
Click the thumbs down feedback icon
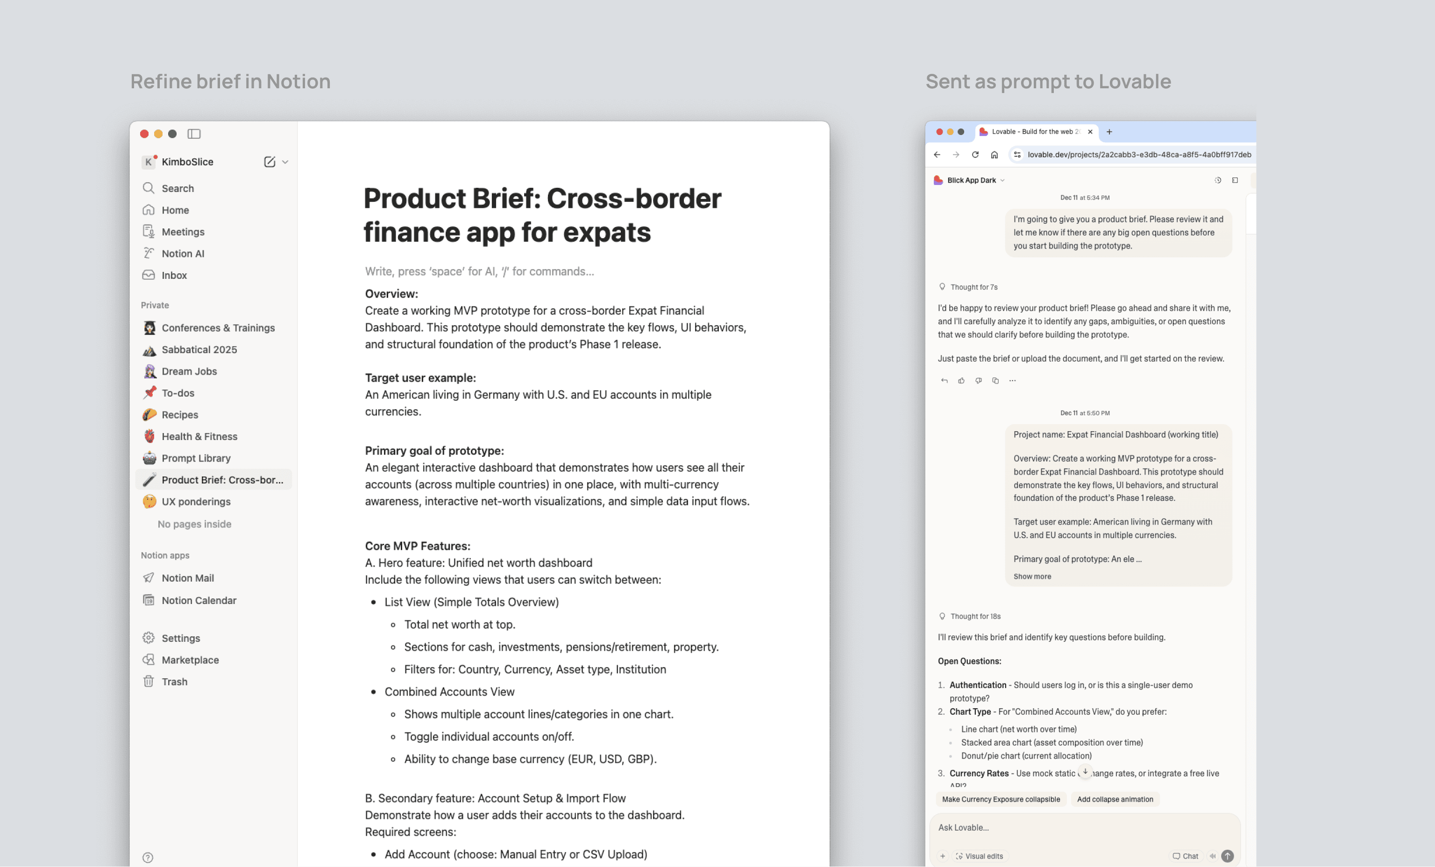[979, 381]
